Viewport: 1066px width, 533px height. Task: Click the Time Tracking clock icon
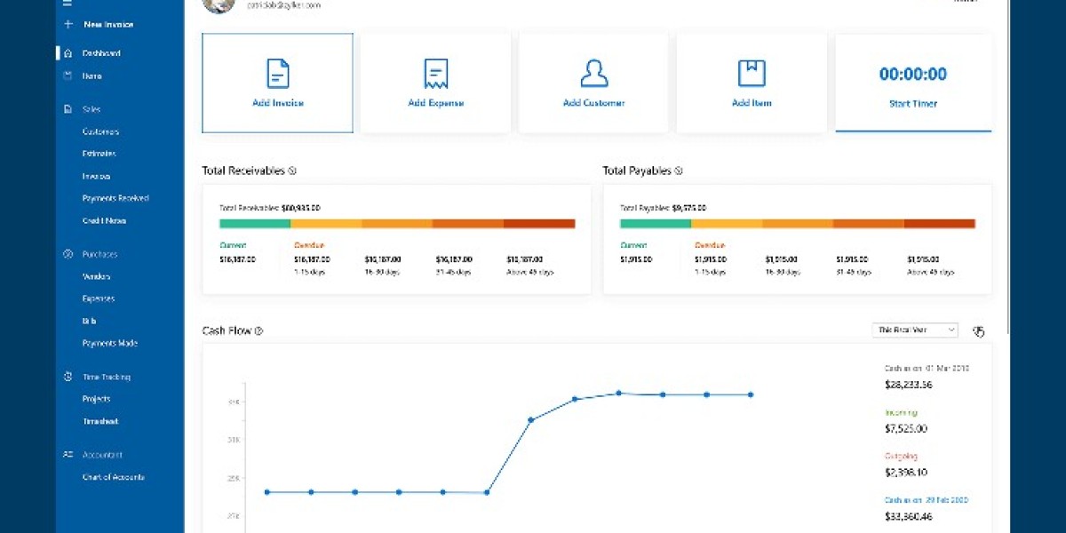point(68,377)
